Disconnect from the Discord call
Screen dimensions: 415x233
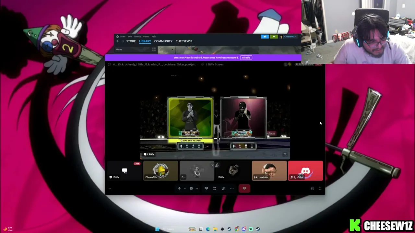pos(244,188)
